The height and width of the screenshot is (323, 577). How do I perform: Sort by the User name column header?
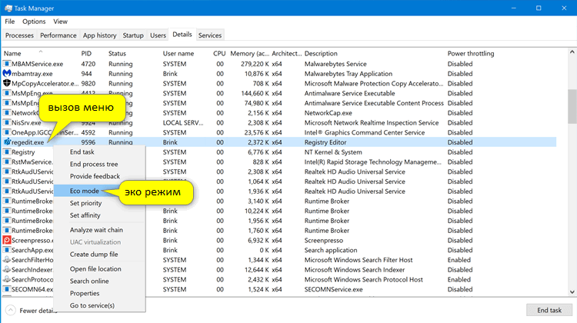(178, 53)
